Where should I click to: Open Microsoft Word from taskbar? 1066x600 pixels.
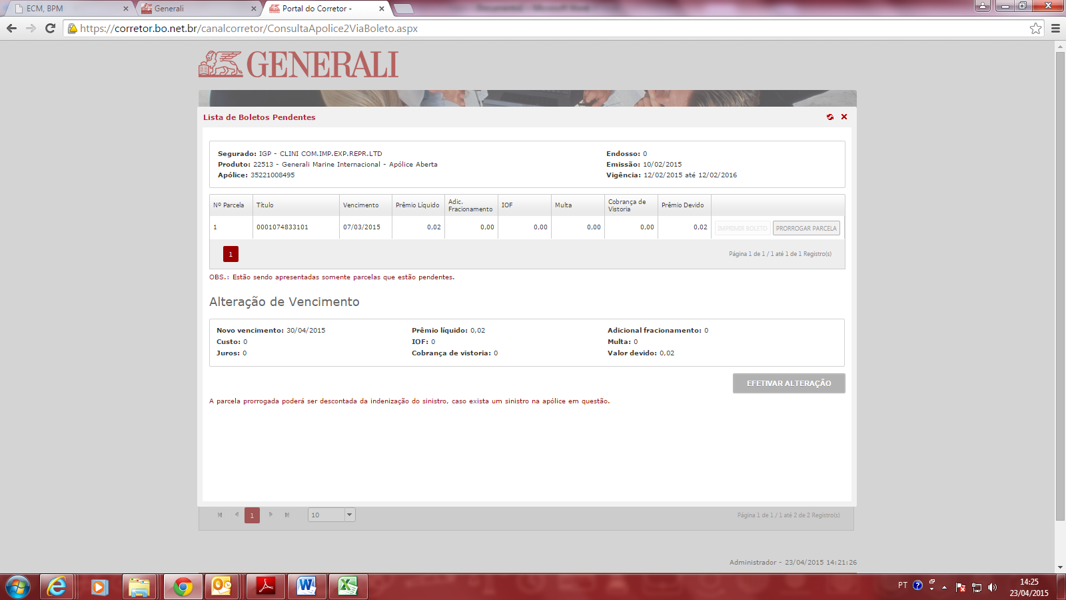coord(306,587)
